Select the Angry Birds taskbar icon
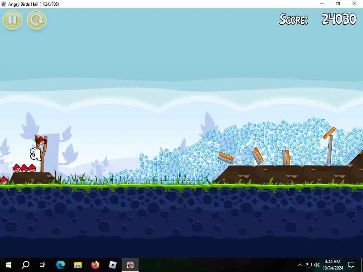 (130, 265)
